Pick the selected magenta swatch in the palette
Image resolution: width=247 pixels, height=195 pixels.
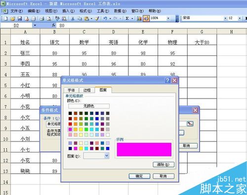point(70,129)
